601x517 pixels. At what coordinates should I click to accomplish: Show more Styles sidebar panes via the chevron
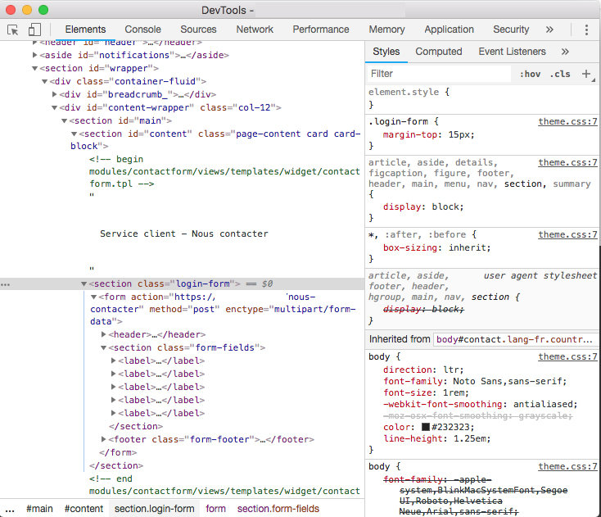(565, 52)
